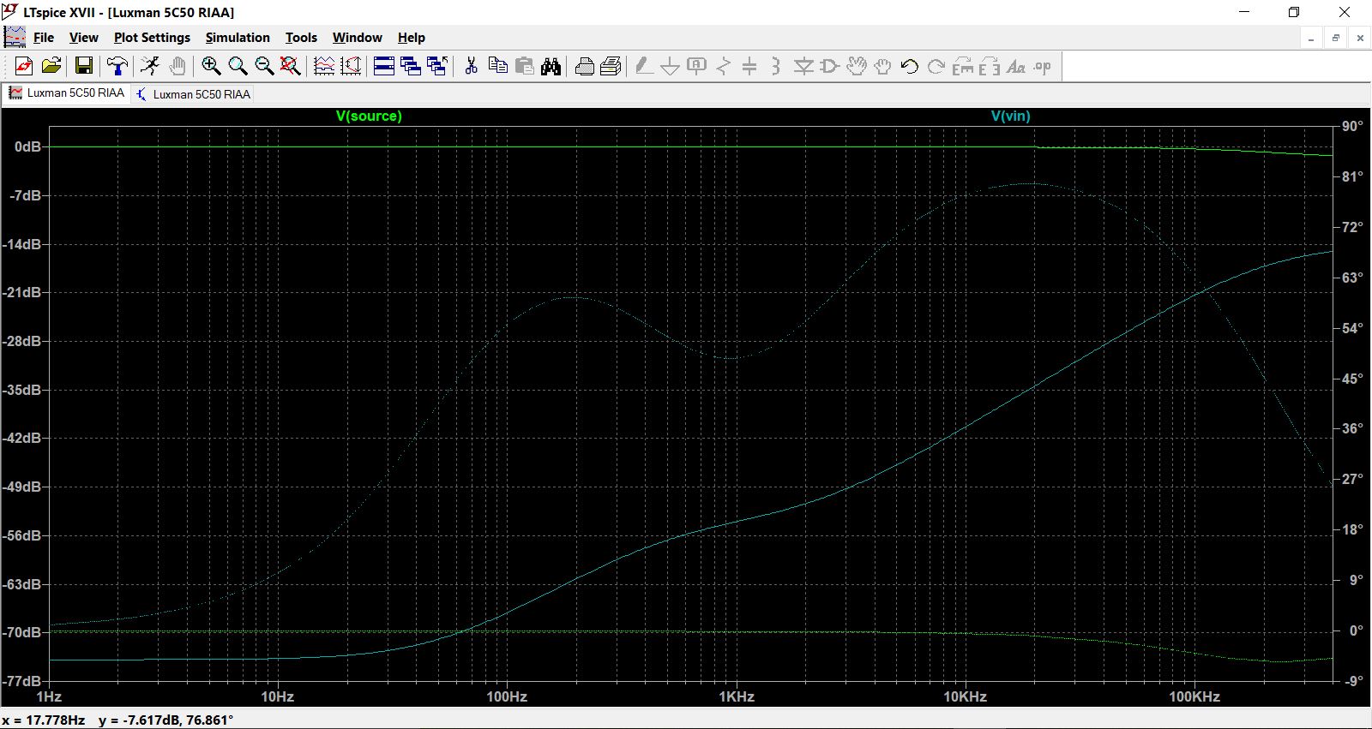The width and height of the screenshot is (1372, 729).
Task: Click the Drag closed-hand icon
Action: 882,66
